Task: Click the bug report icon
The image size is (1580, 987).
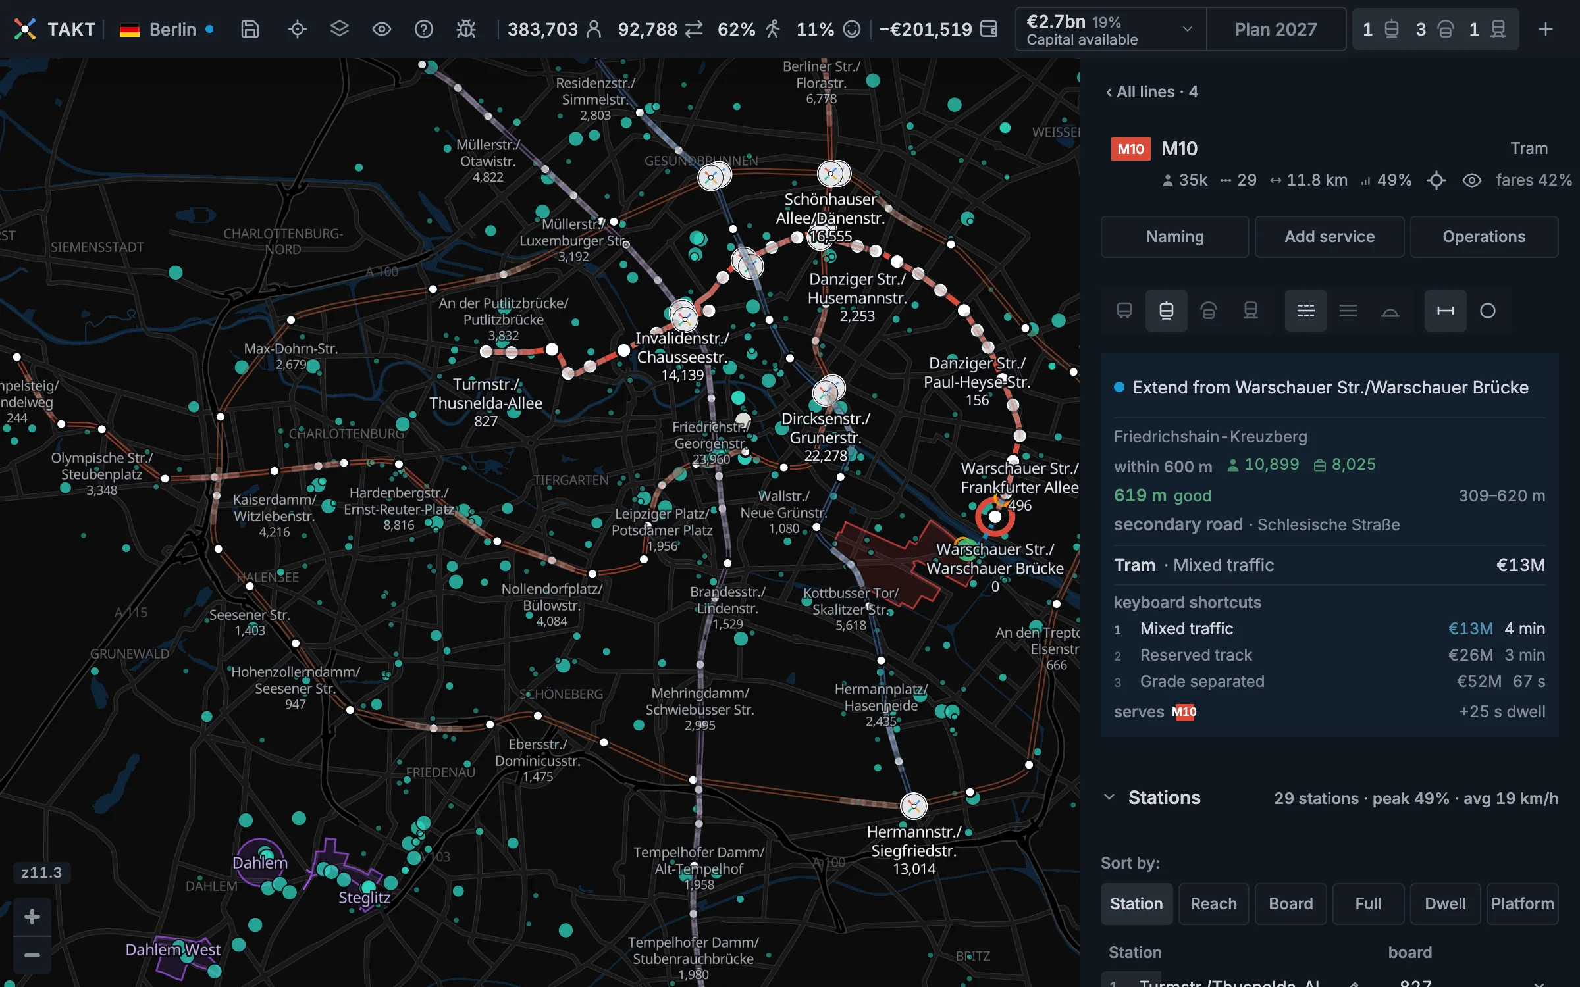Action: (x=466, y=29)
